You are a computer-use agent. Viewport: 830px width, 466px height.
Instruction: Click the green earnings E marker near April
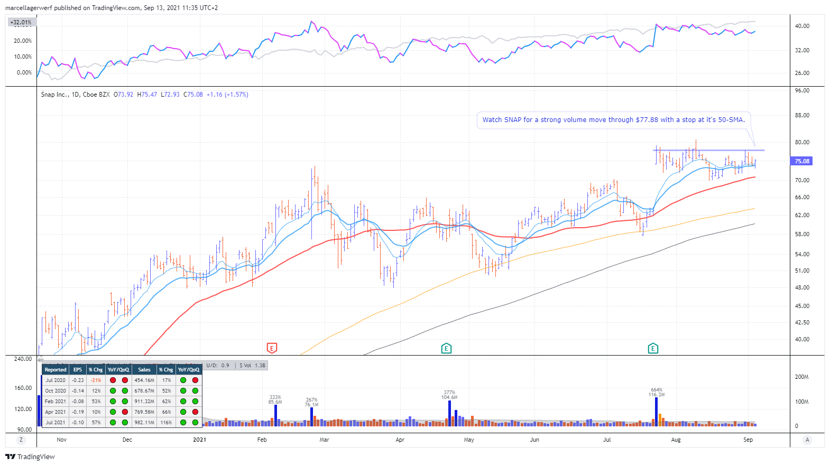pos(446,348)
